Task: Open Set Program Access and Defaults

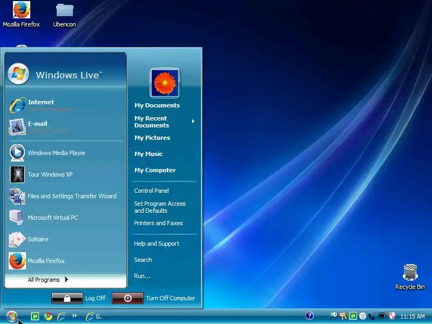Action: 160,207
